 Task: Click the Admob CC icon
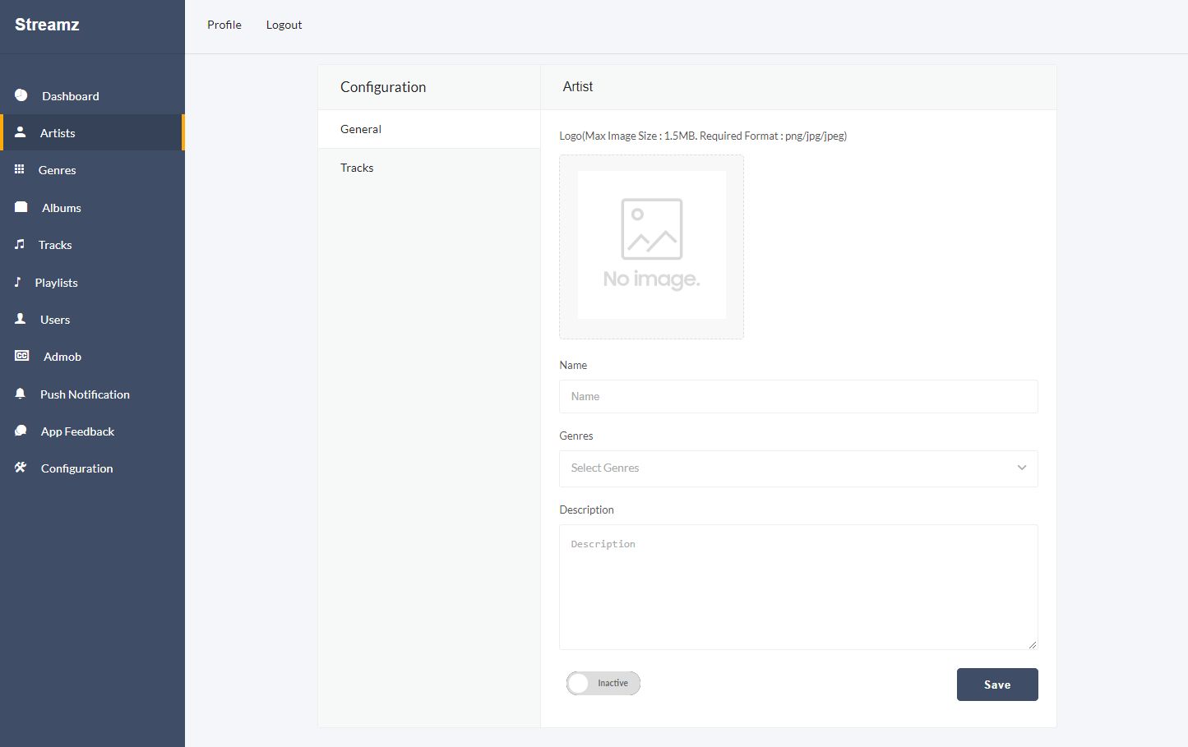(x=22, y=356)
